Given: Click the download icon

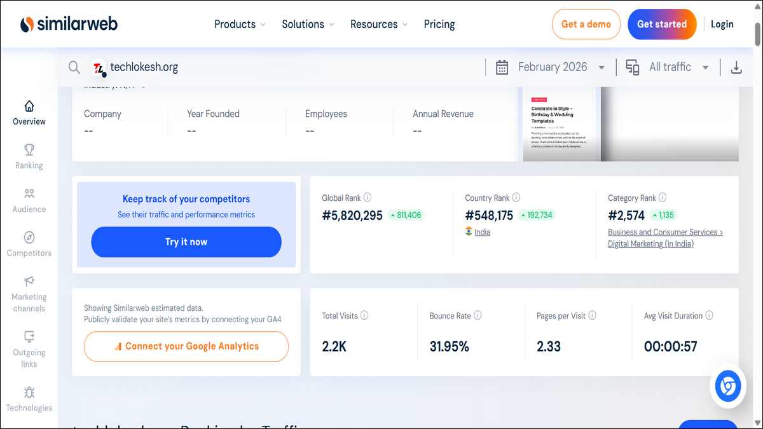Looking at the screenshot, I should [x=736, y=67].
